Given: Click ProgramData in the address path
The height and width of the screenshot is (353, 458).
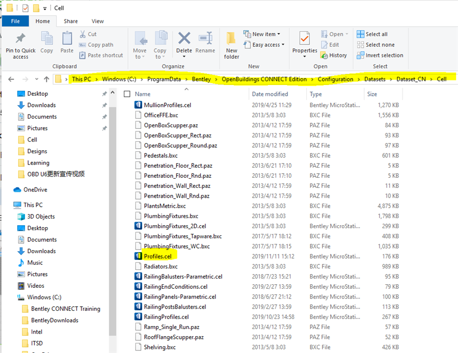Looking at the screenshot, I should point(164,79).
